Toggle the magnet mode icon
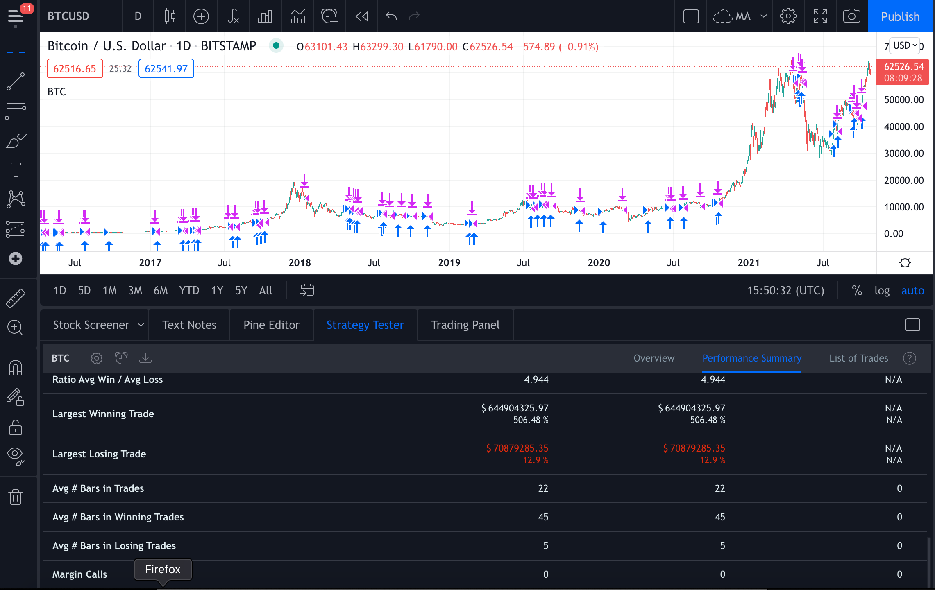Image resolution: width=935 pixels, height=590 pixels. click(x=16, y=368)
